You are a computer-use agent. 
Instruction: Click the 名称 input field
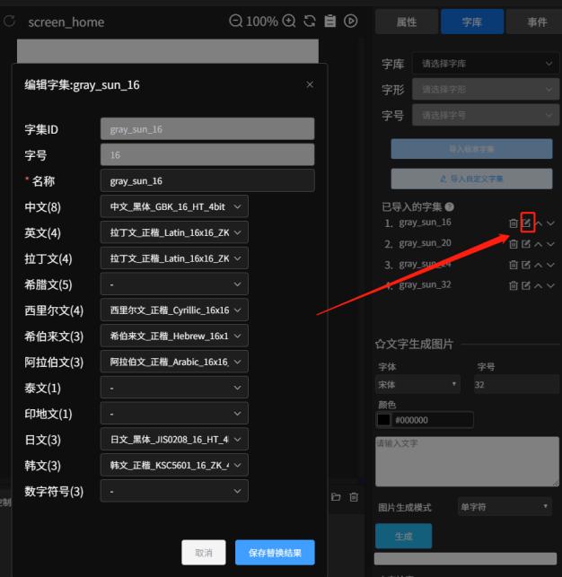pos(207,180)
